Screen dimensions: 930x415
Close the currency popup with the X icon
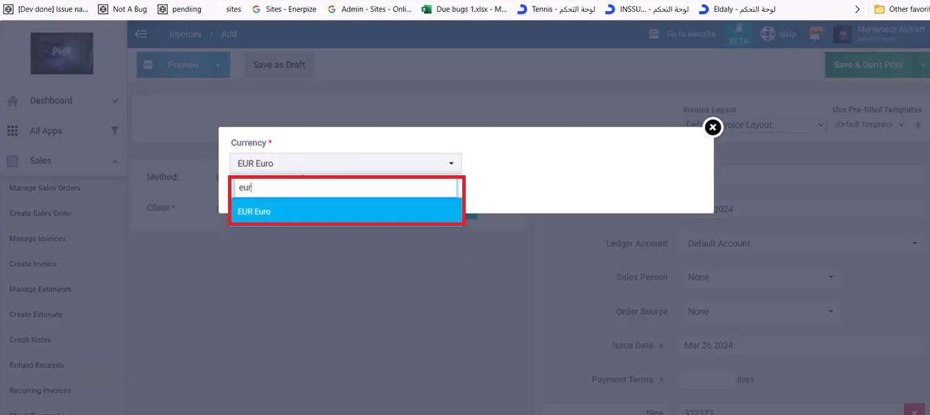tap(712, 127)
